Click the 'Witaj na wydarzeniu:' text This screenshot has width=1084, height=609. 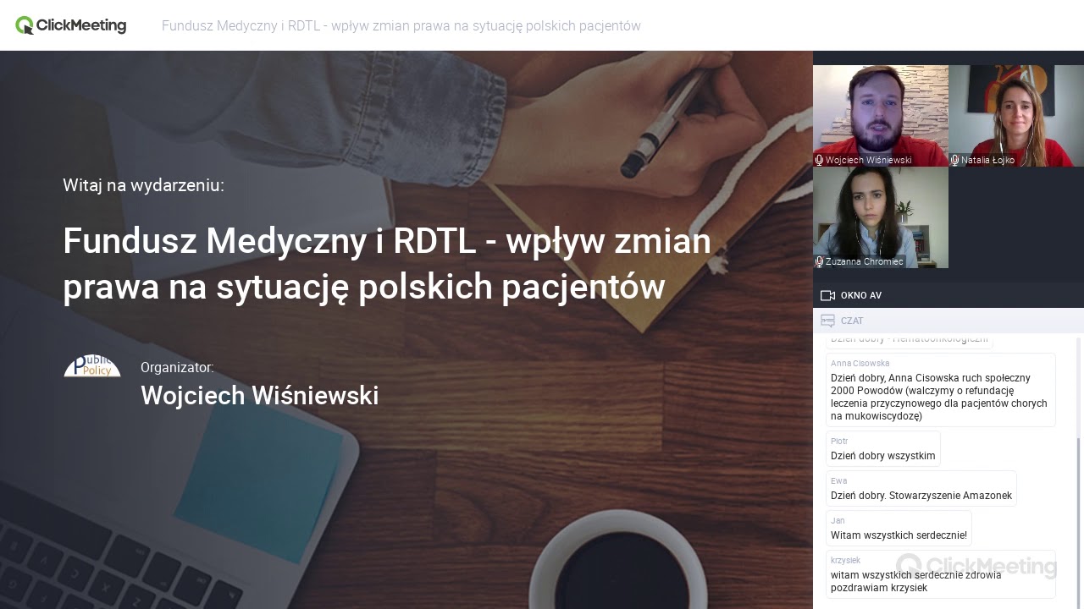tap(144, 185)
